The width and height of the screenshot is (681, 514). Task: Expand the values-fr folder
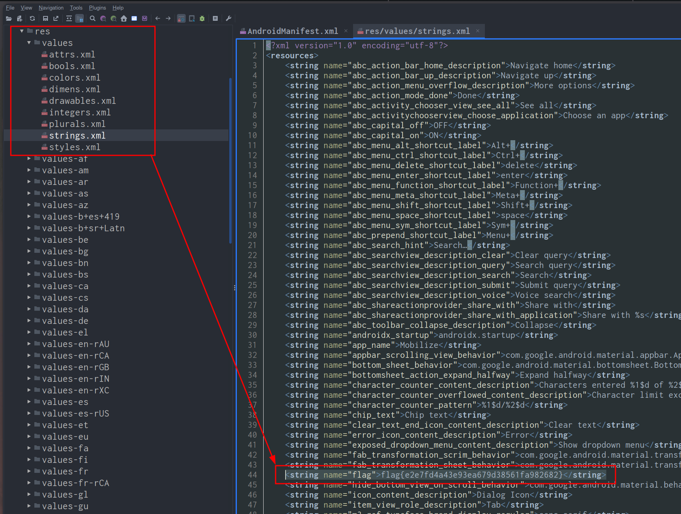coord(29,471)
